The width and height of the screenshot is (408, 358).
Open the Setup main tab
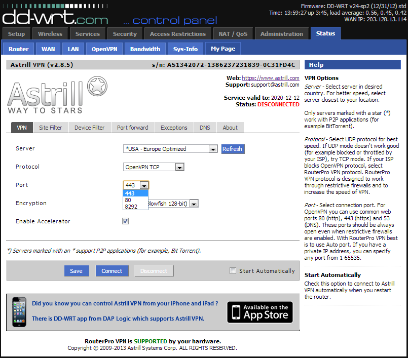16,34
